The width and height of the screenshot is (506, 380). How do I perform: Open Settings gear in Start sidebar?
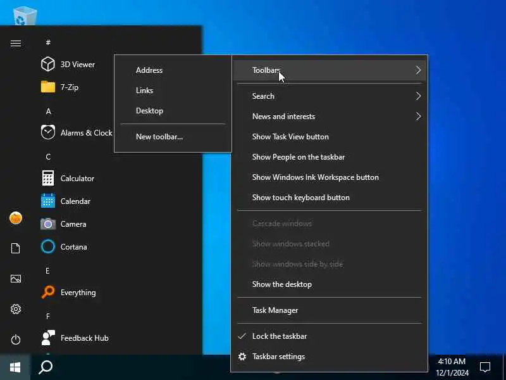pyautogui.click(x=15, y=309)
